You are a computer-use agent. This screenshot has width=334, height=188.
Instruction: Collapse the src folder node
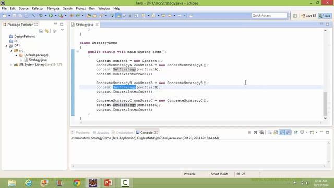11,51
